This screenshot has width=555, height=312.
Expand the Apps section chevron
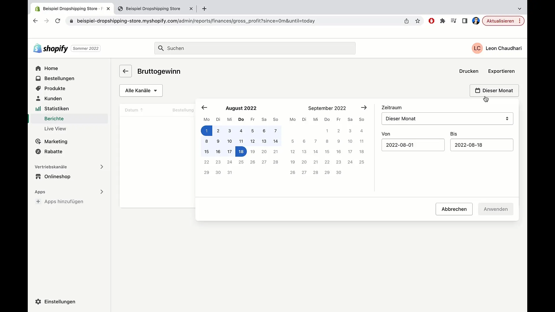[x=101, y=192]
